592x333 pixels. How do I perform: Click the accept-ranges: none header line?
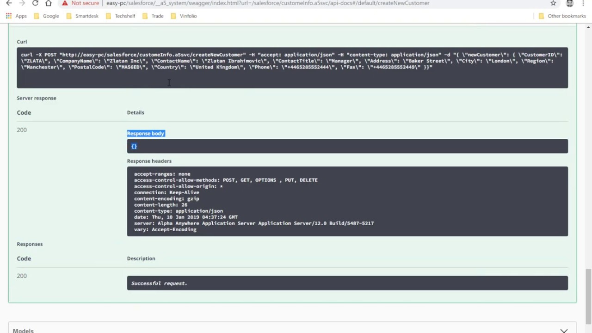tap(162, 174)
